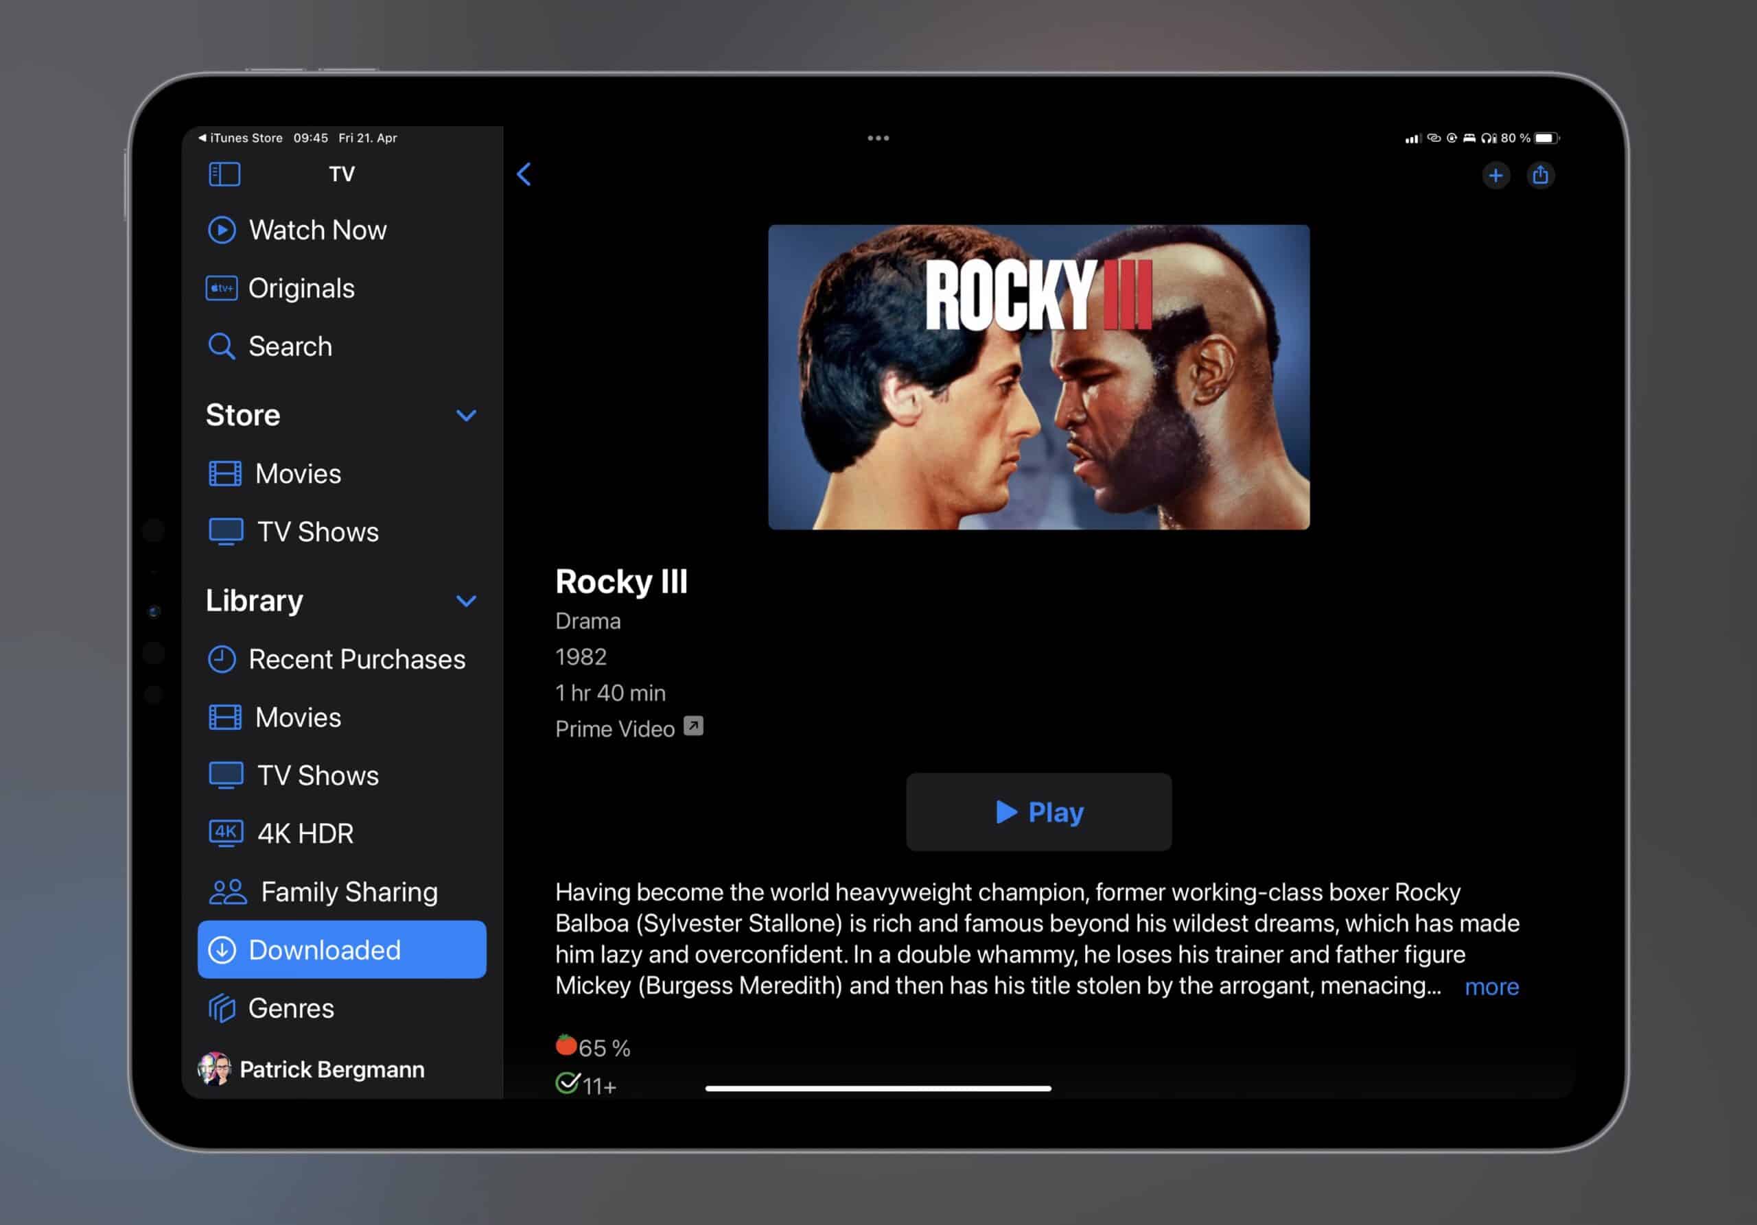Viewport: 1757px width, 1225px height.
Task: Tap the Rocky III title text
Action: tap(621, 581)
